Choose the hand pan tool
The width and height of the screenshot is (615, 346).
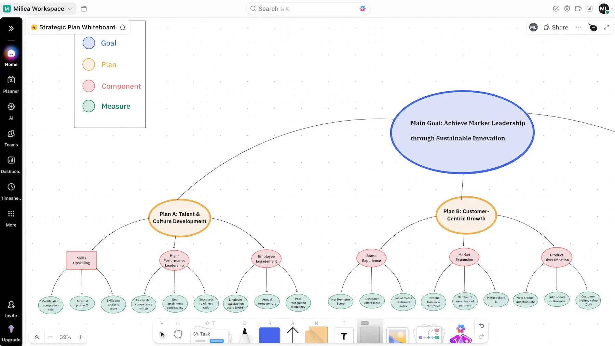coord(178,334)
